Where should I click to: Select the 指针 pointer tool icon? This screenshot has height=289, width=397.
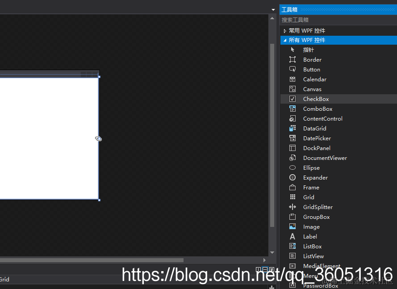click(293, 50)
